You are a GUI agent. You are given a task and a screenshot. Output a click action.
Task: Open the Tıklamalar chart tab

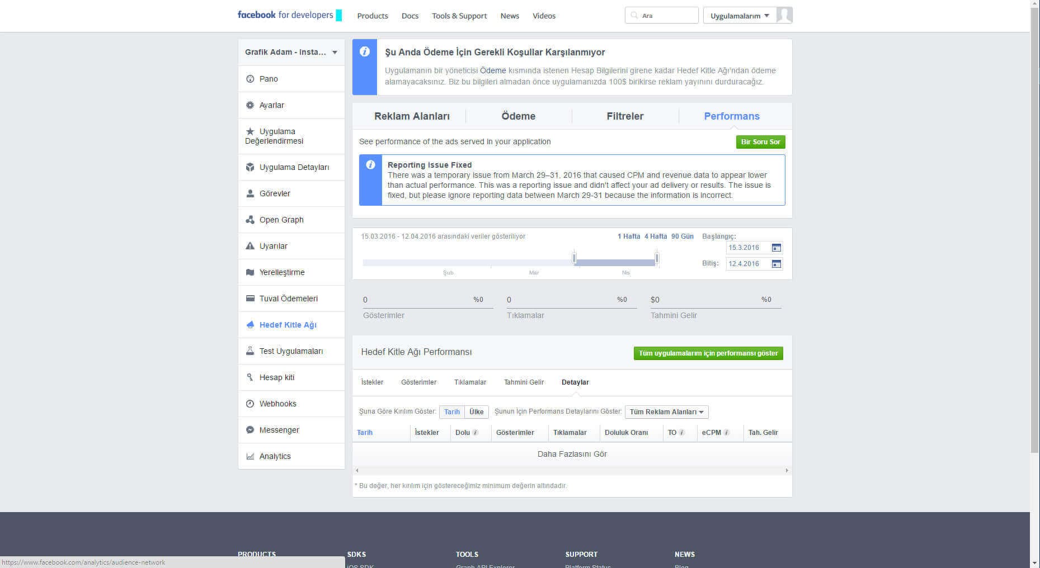[x=470, y=382]
